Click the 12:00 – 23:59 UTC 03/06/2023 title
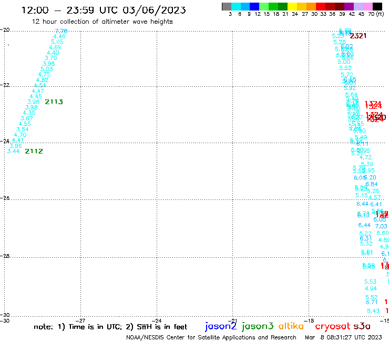The width and height of the screenshot is (389, 342). pyautogui.click(x=104, y=10)
